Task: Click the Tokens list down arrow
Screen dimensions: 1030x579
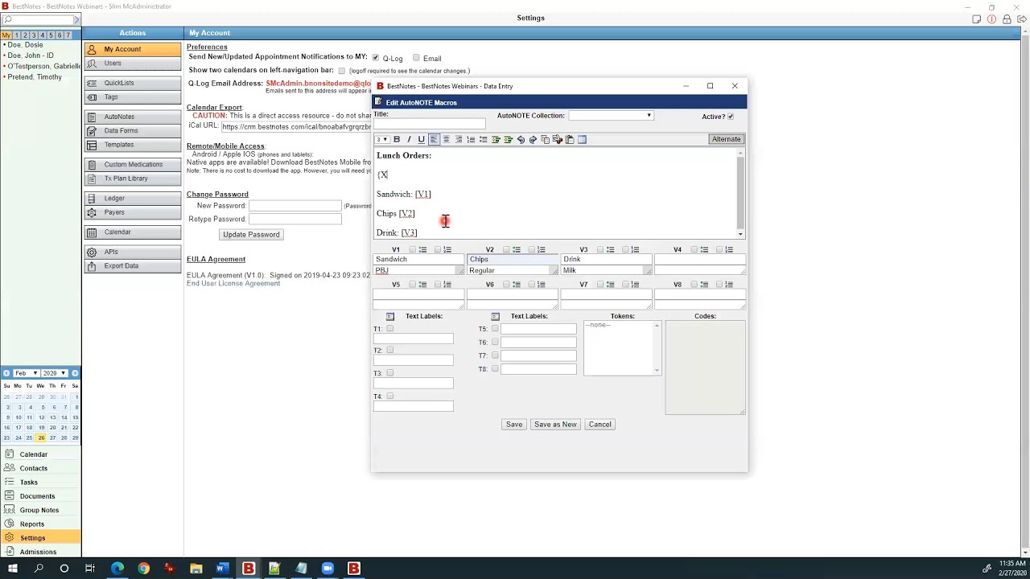Action: 657,371
